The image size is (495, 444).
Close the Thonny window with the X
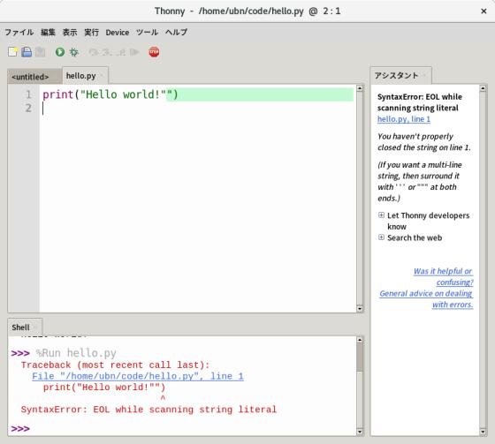pyautogui.click(x=484, y=11)
